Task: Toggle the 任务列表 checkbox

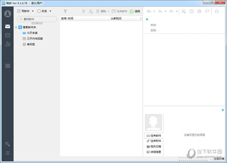Action: coord(212,158)
